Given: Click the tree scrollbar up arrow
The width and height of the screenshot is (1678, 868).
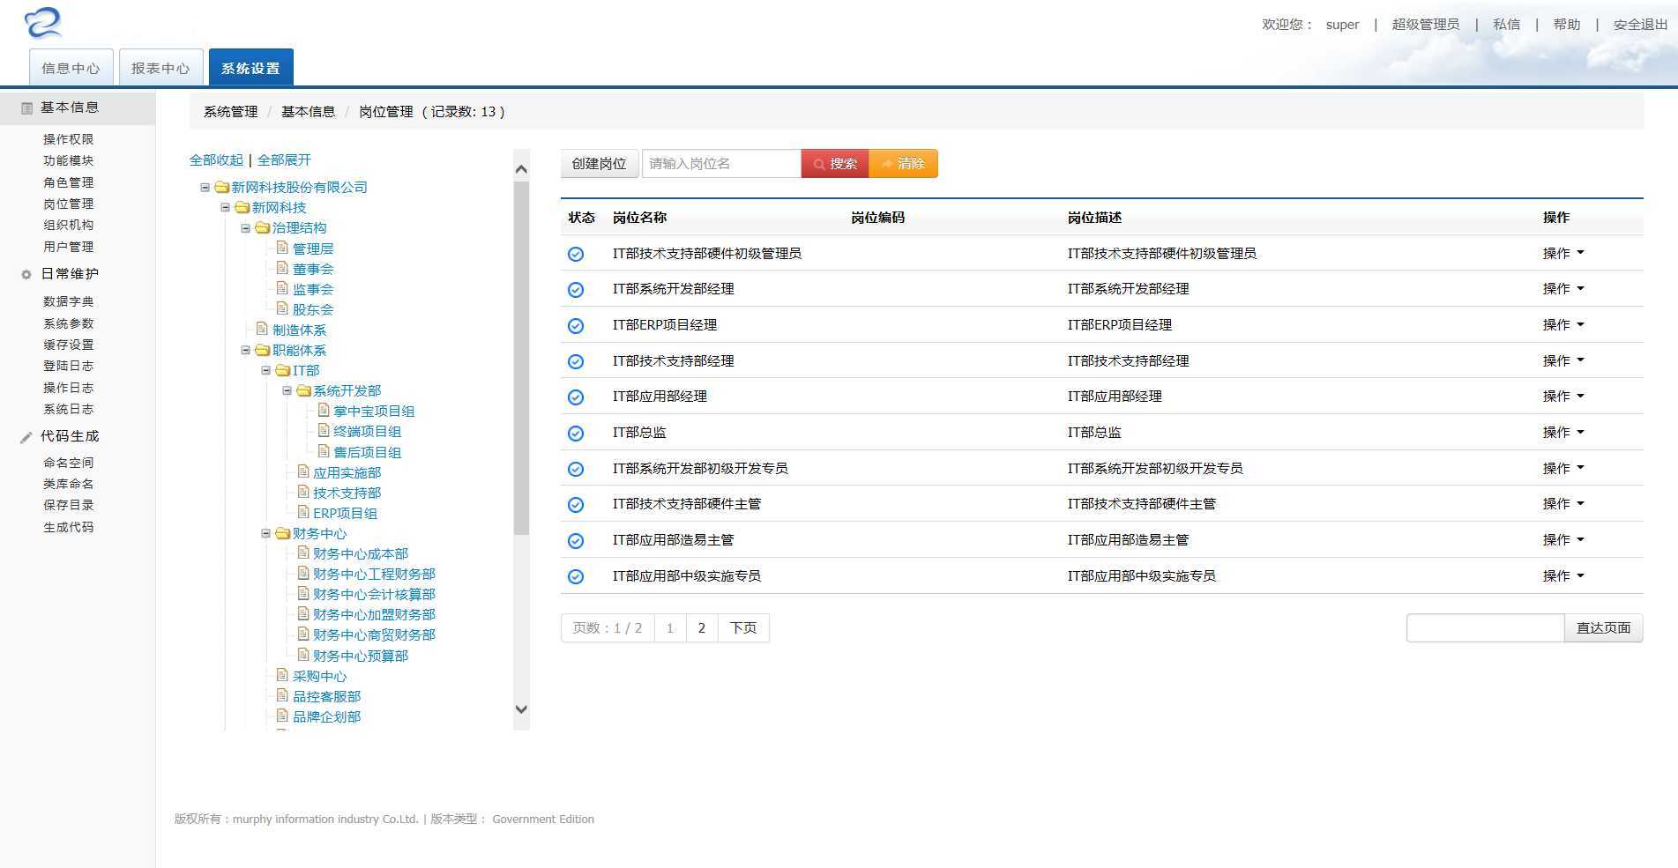Looking at the screenshot, I should click(x=521, y=168).
